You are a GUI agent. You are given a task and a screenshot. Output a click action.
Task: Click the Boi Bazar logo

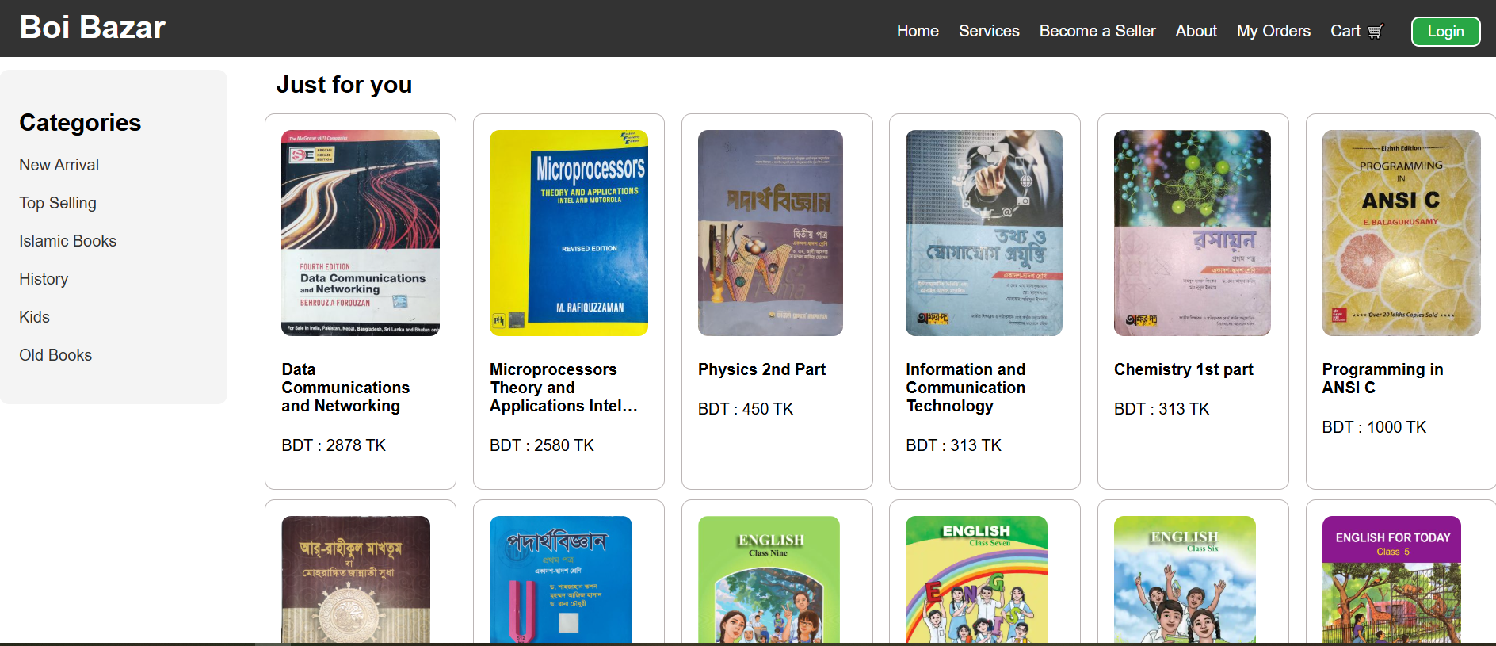[92, 28]
